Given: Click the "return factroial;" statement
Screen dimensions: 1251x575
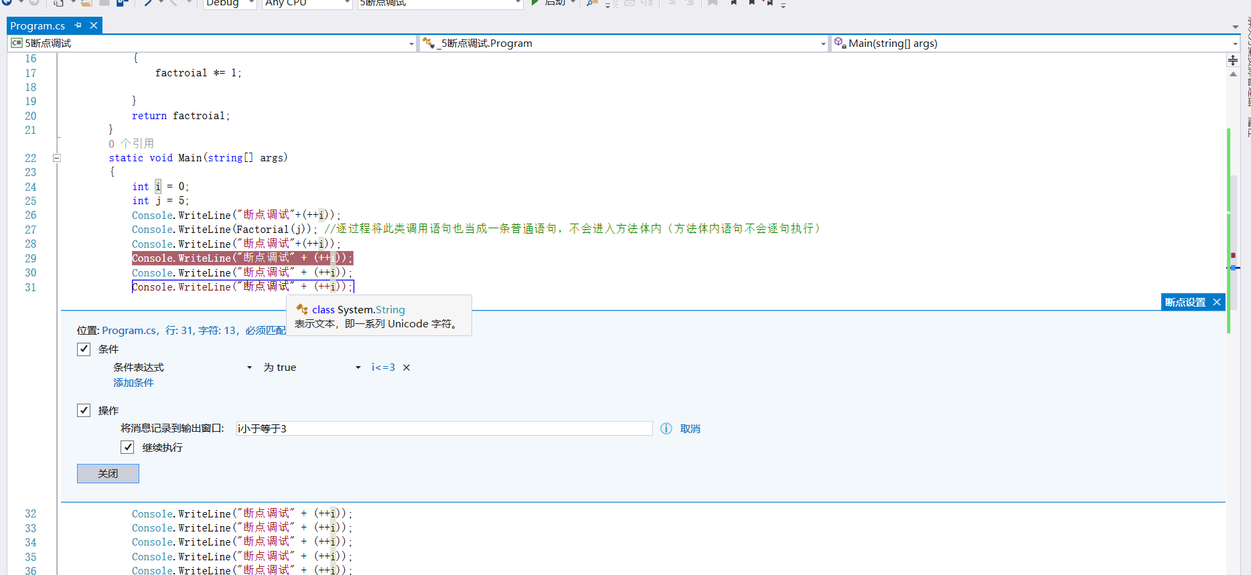Looking at the screenshot, I should point(181,116).
